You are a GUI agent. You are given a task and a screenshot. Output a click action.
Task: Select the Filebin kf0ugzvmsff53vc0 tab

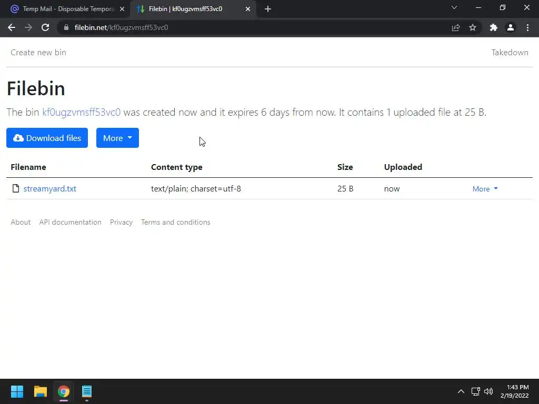pos(193,9)
